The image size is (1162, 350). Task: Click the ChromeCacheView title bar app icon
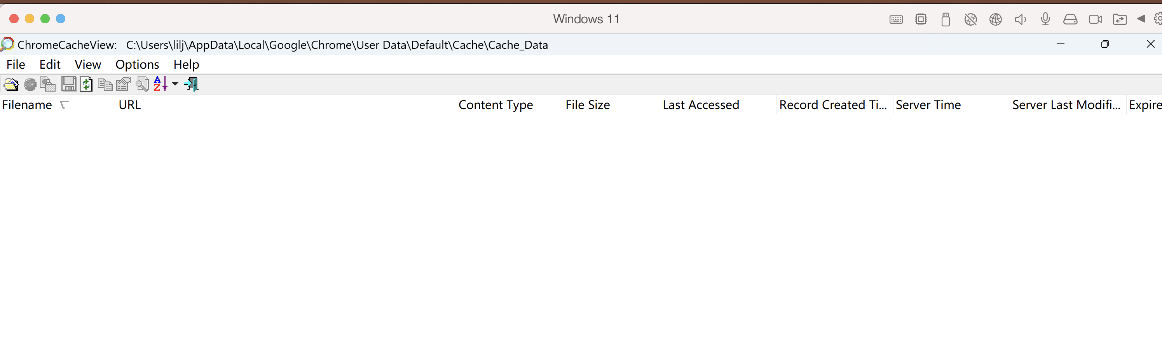click(x=7, y=45)
